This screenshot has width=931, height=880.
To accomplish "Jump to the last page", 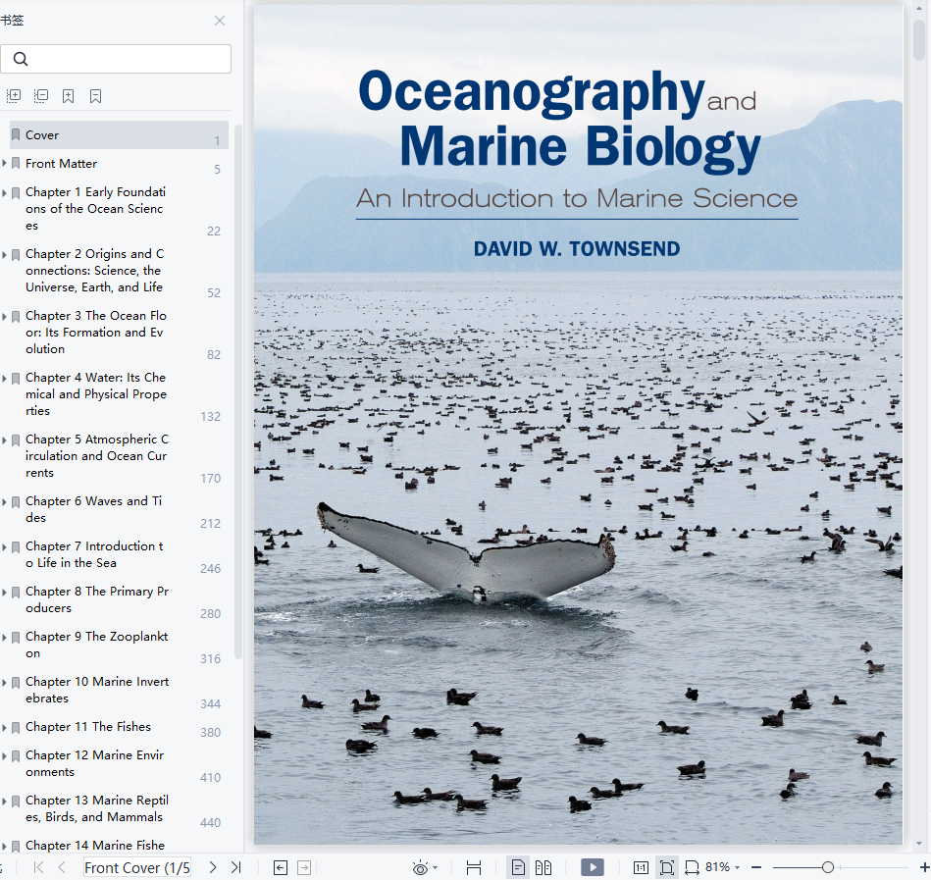I will click(235, 867).
